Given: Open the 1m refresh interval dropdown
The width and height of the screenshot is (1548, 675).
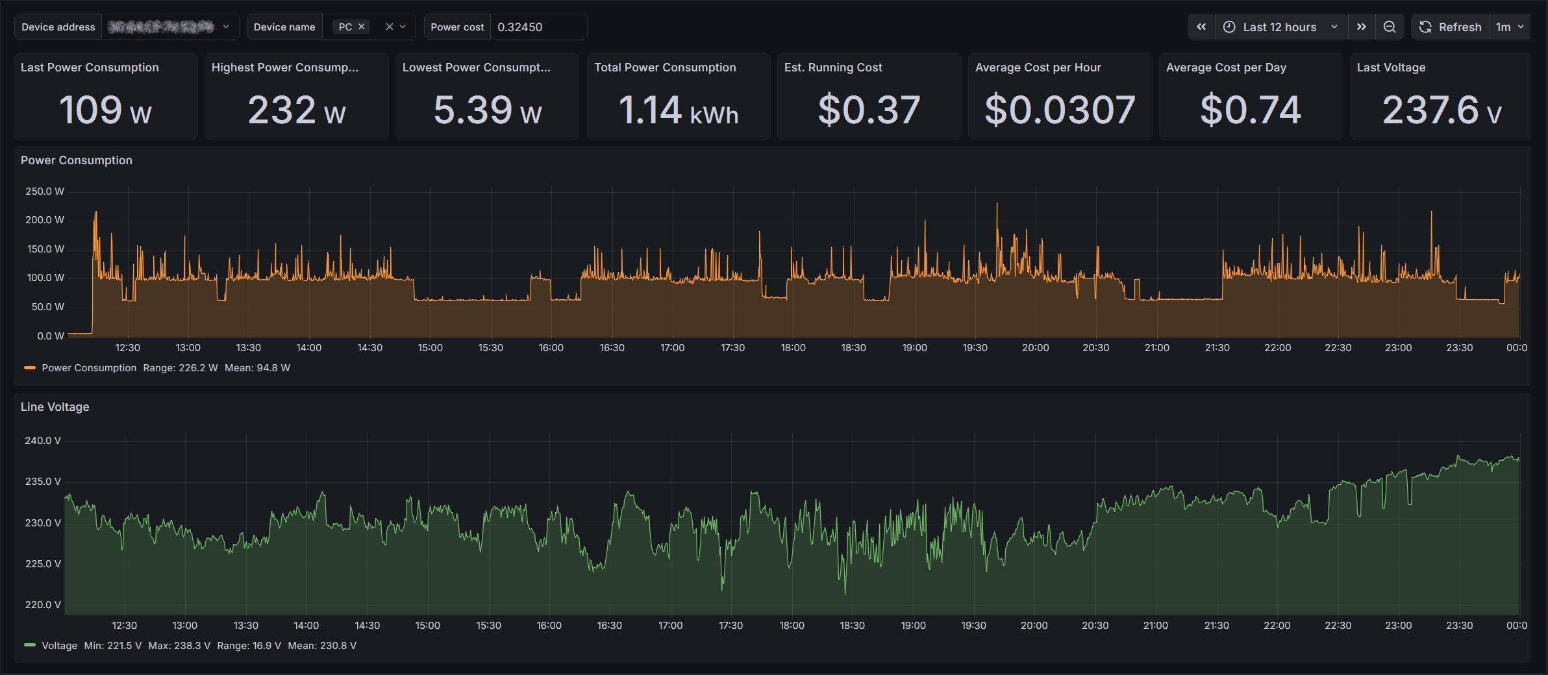Looking at the screenshot, I should click(1510, 27).
